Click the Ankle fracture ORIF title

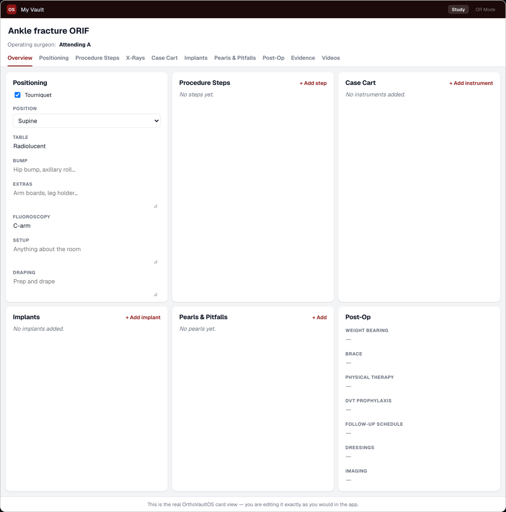[49, 31]
